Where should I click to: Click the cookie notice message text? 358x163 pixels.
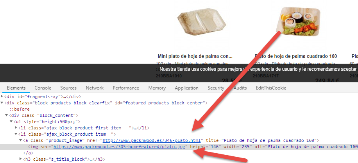259,69
